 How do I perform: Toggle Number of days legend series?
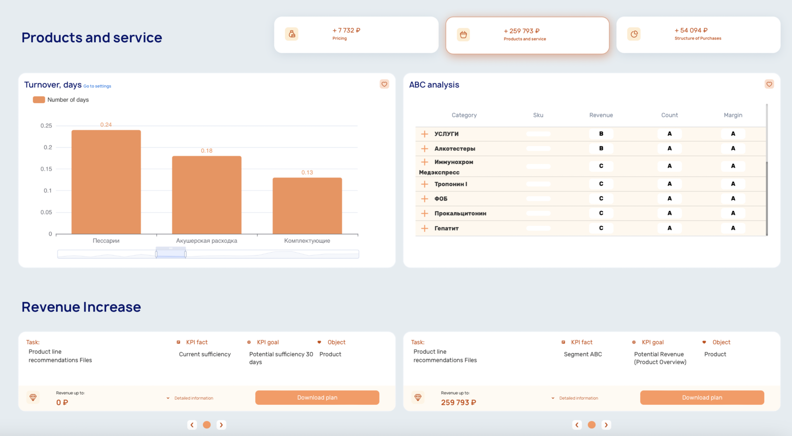(61, 100)
